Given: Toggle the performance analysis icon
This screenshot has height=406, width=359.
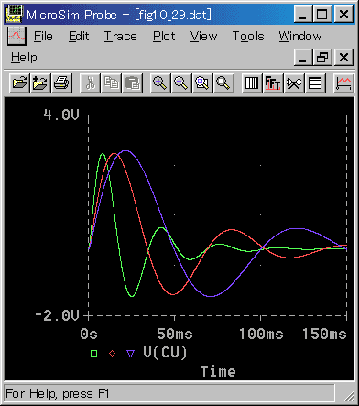Looking at the screenshot, I should coord(294,82).
